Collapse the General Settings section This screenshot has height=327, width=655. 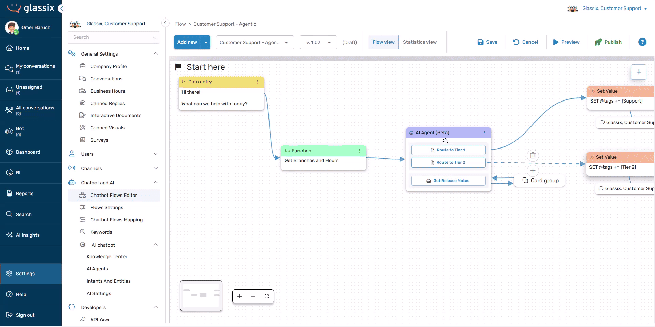pyautogui.click(x=156, y=53)
